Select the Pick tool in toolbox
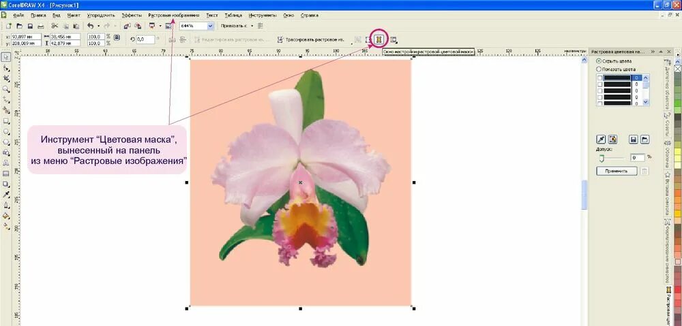This screenshot has height=326, width=682. [x=6, y=57]
